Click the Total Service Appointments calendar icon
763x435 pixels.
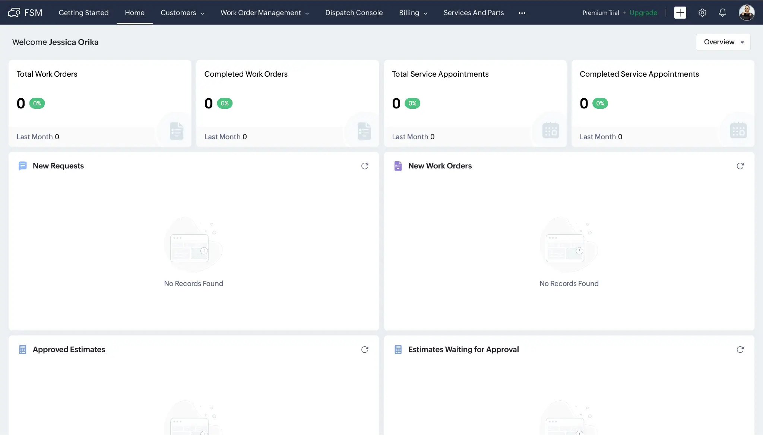point(551,130)
